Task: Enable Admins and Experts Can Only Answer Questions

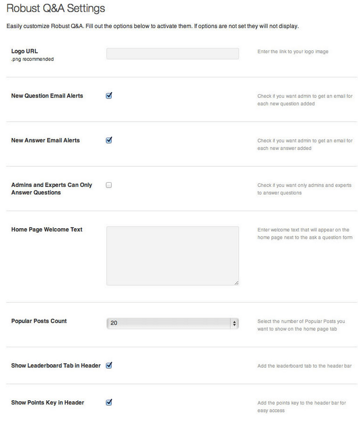Action: [109, 185]
